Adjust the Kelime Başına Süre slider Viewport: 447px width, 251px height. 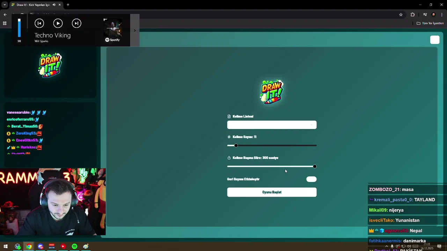tap(272, 166)
